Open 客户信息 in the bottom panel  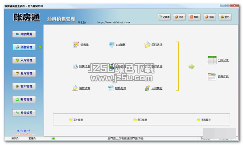(76, 120)
